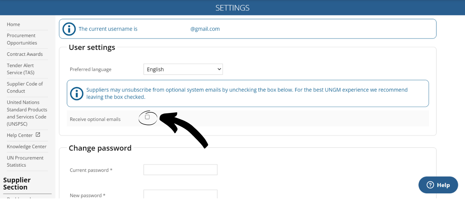The width and height of the screenshot is (465, 199).
Task: Visit the Knowledge Center
Action: pyautogui.click(x=27, y=147)
